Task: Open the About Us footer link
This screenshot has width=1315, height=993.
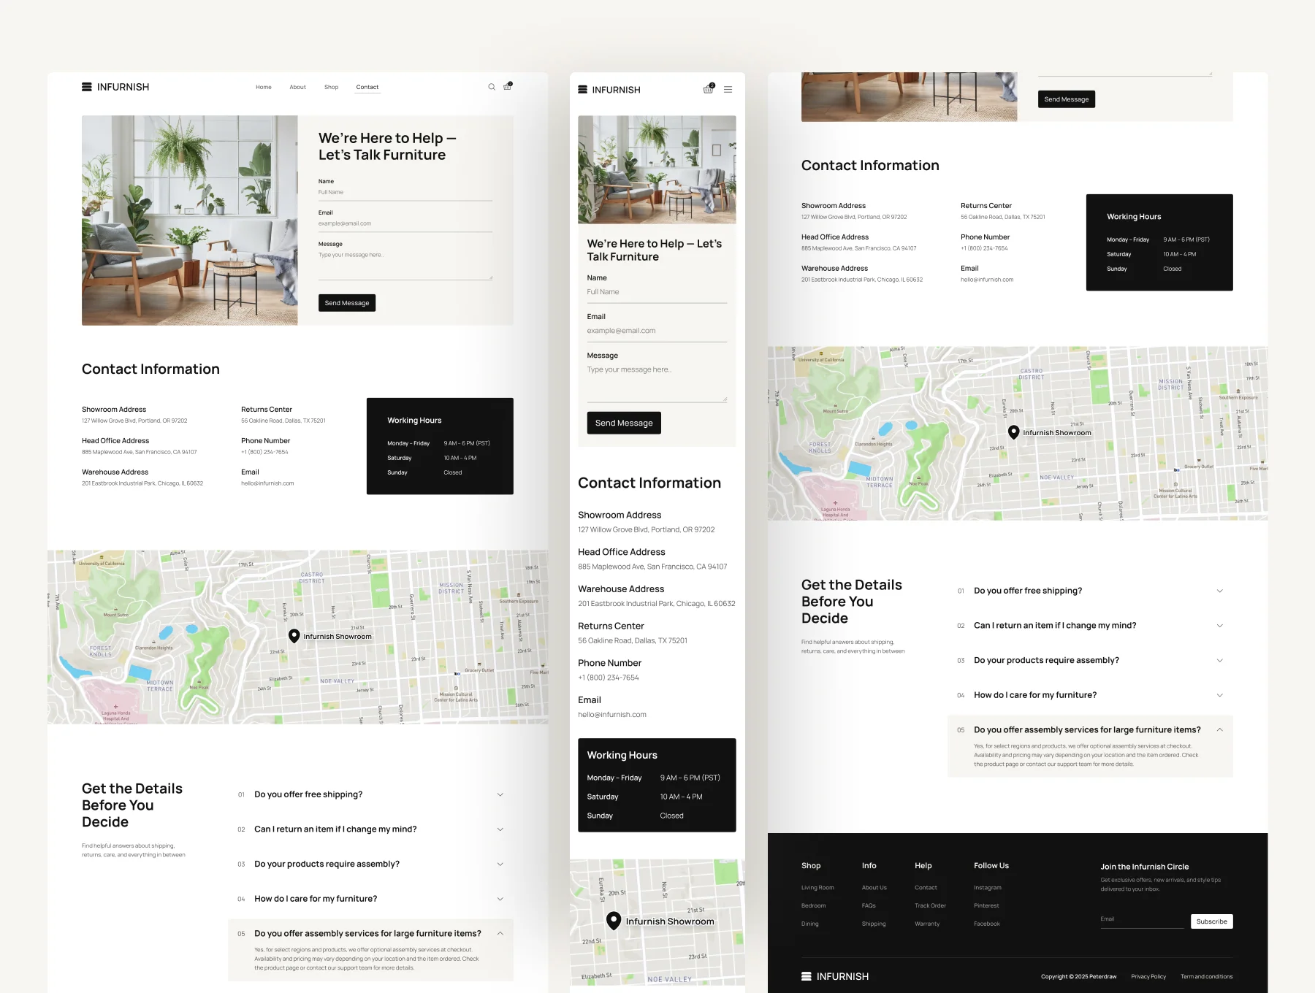Action: tap(874, 888)
